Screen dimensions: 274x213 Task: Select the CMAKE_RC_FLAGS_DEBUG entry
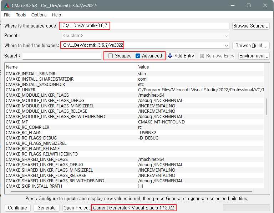coord(31,138)
